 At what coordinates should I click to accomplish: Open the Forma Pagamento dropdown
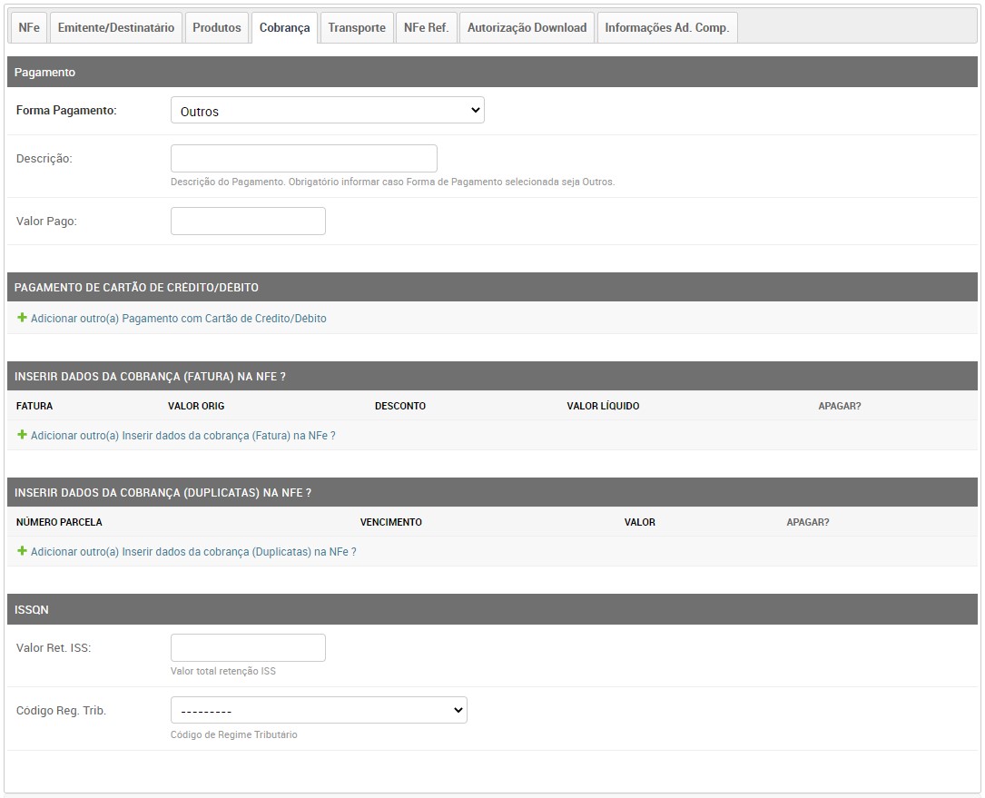[x=327, y=111]
